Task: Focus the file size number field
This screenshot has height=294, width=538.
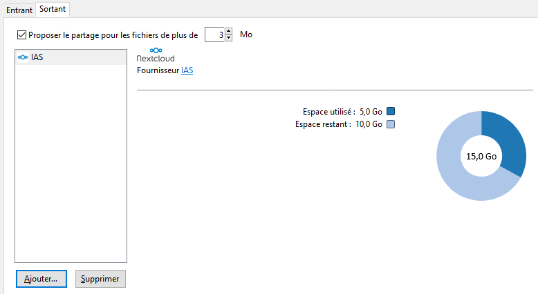Action: point(214,35)
